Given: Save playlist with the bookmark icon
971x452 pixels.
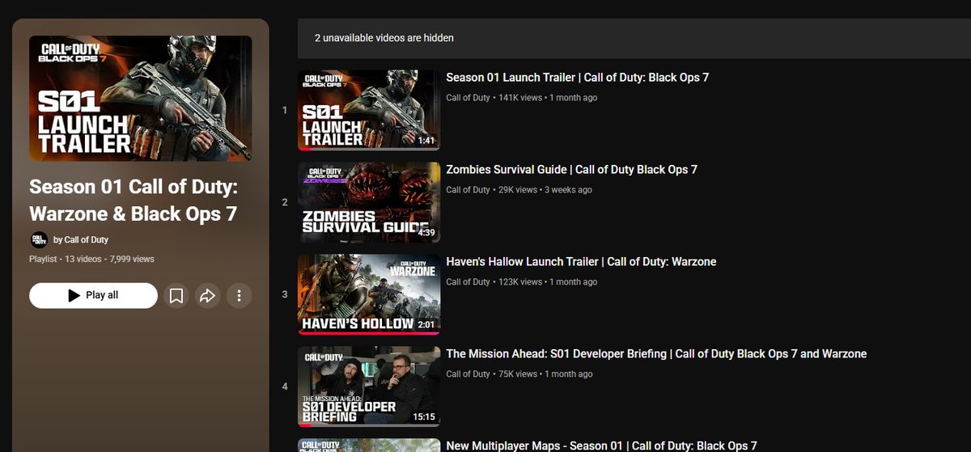Looking at the screenshot, I should click(x=176, y=296).
